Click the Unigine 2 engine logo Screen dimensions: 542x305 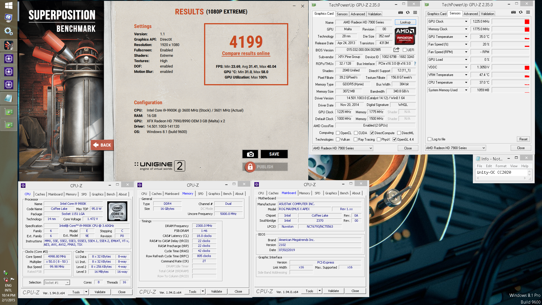[160, 166]
